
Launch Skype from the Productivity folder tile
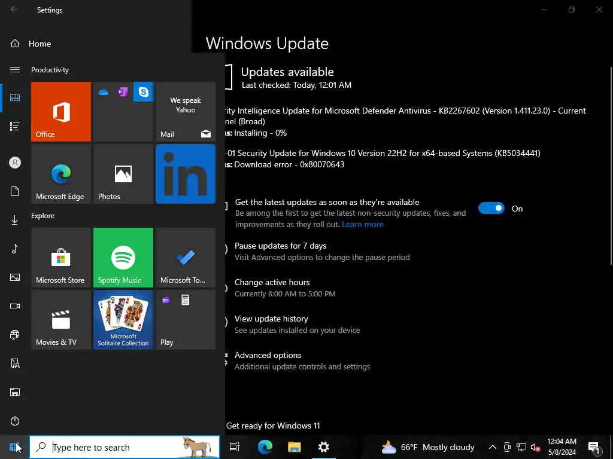tap(144, 92)
